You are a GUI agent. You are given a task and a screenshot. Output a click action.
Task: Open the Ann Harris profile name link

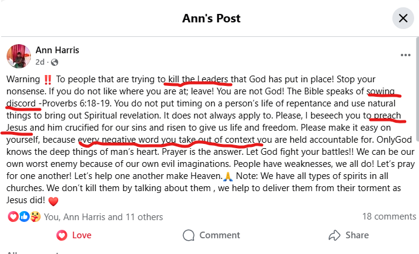58,50
